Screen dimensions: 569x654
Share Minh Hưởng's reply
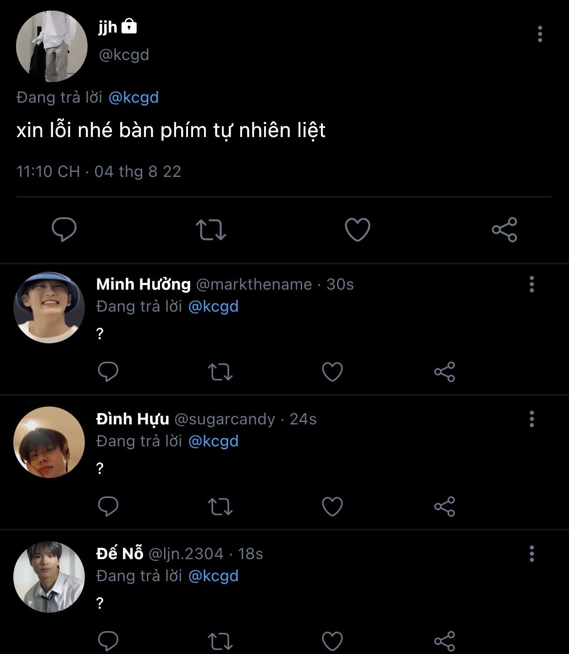click(444, 372)
